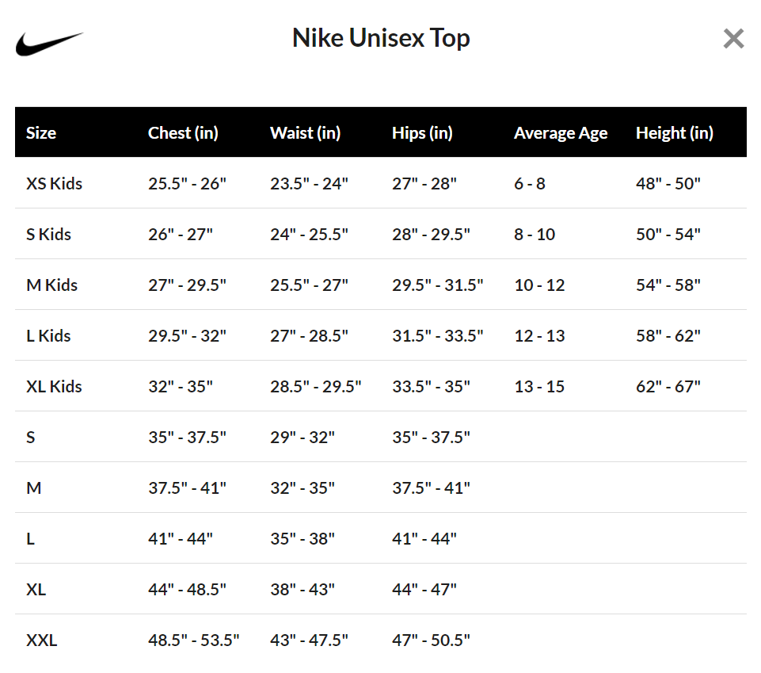
Task: Click the M Kids size row label
Action: point(52,285)
